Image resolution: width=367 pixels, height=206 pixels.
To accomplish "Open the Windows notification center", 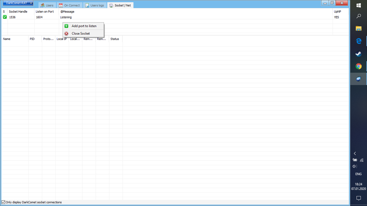I will [359, 198].
